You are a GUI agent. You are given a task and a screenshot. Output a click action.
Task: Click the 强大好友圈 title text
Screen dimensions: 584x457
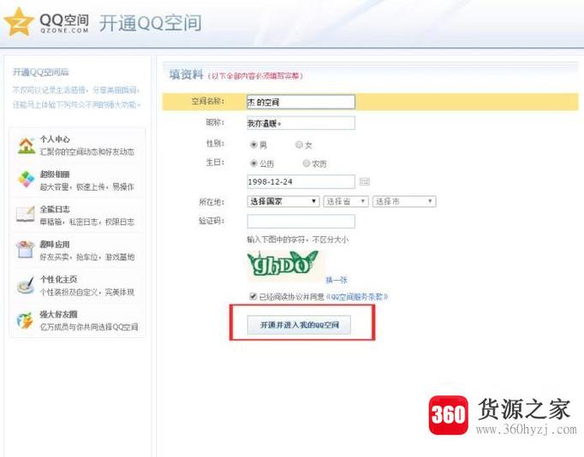click(58, 314)
